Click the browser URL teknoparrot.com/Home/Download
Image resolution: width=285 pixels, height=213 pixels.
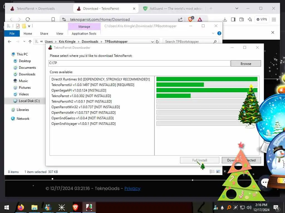click(x=100, y=19)
